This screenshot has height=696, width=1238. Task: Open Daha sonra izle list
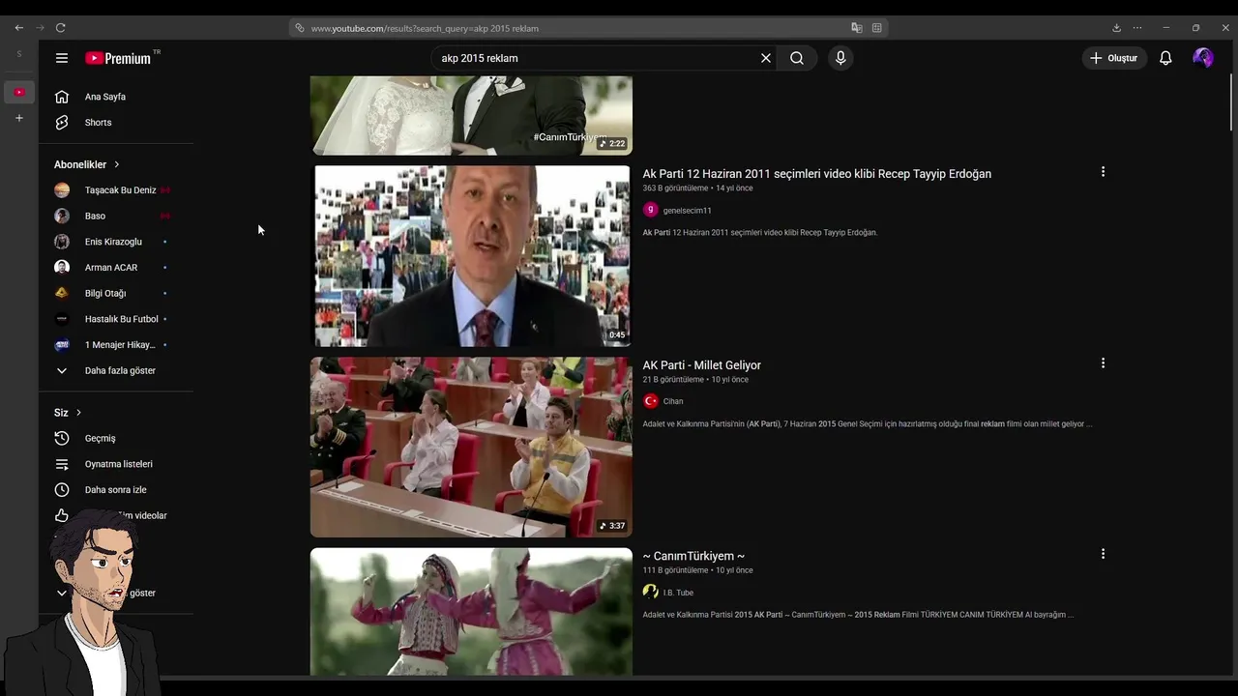(116, 490)
